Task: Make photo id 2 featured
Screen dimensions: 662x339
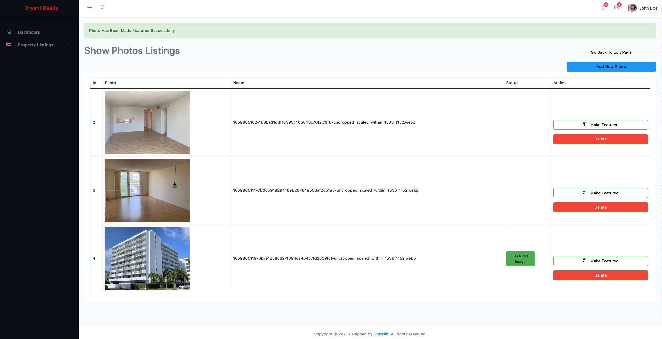Action: [600, 125]
